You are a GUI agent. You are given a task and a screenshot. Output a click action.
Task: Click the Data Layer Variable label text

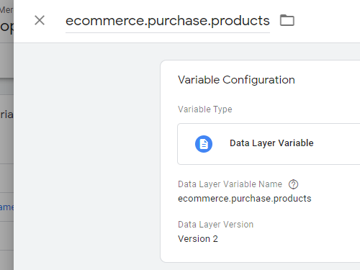click(x=271, y=143)
